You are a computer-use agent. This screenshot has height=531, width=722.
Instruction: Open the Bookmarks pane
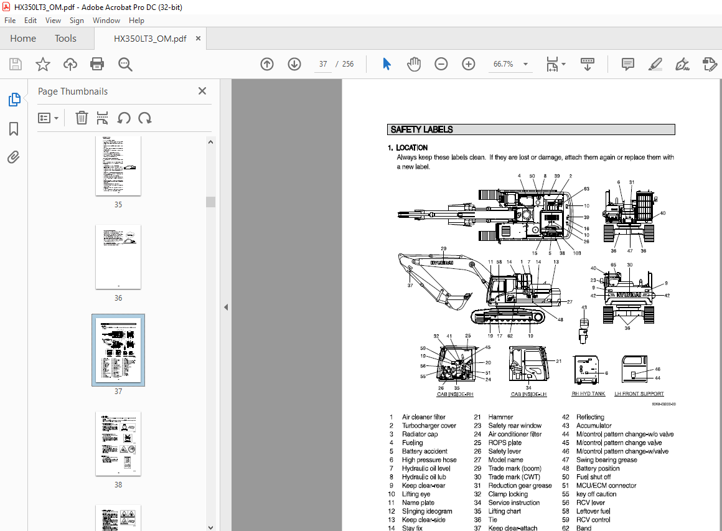pos(14,128)
